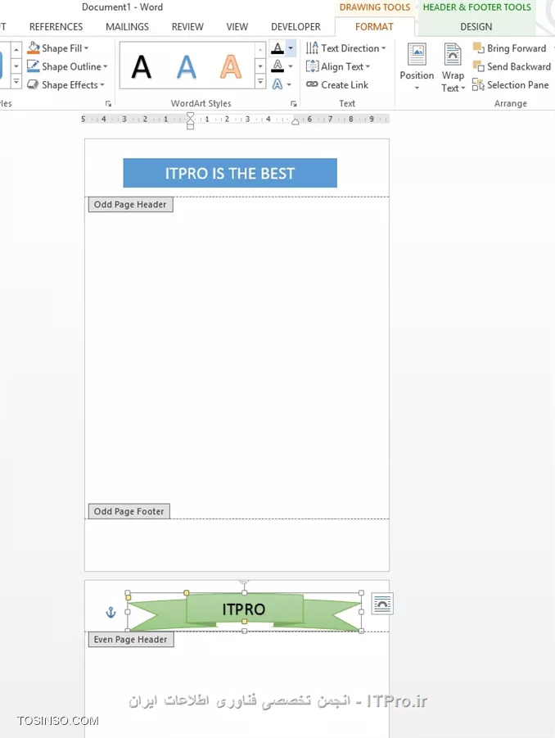Open Layout Options button beside ribbon shape
Image resolution: width=555 pixels, height=738 pixels.
382,604
